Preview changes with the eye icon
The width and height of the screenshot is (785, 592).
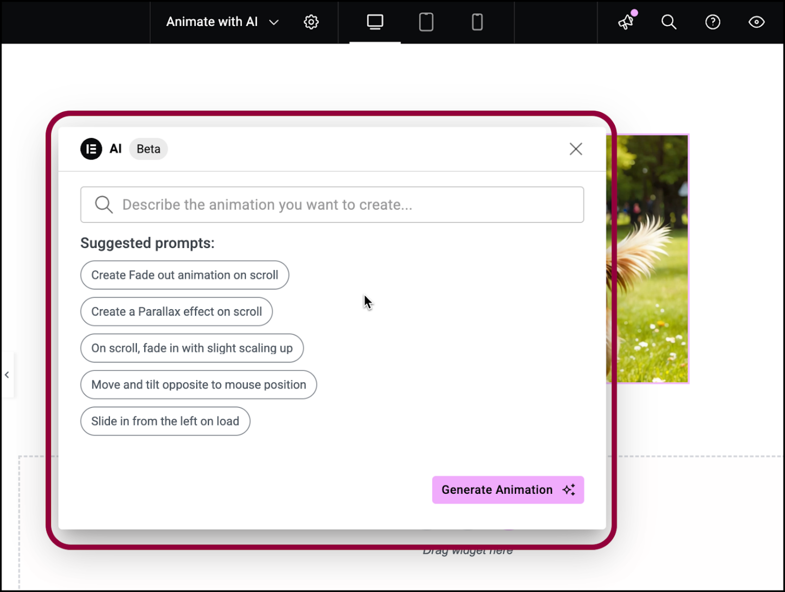(x=756, y=22)
